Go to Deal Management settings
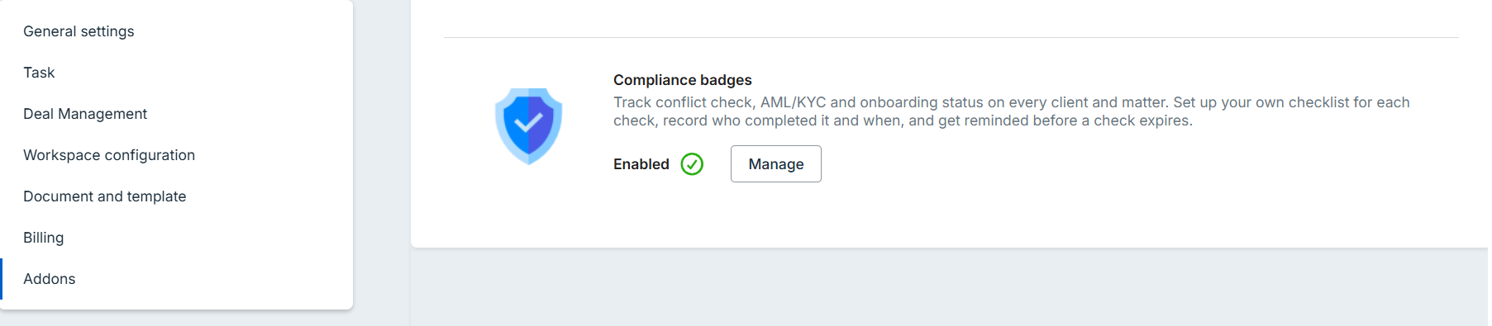The image size is (1492, 326). click(x=85, y=114)
